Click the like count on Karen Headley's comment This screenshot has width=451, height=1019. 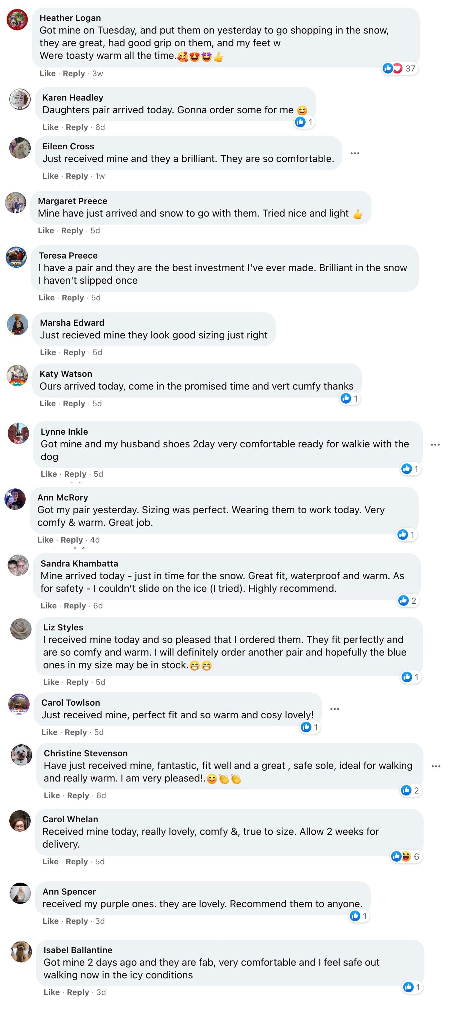click(304, 122)
